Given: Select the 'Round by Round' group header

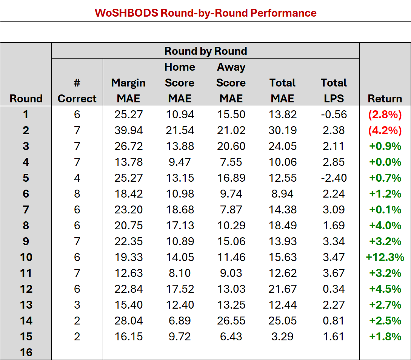Looking at the screenshot, I should tap(205, 51).
